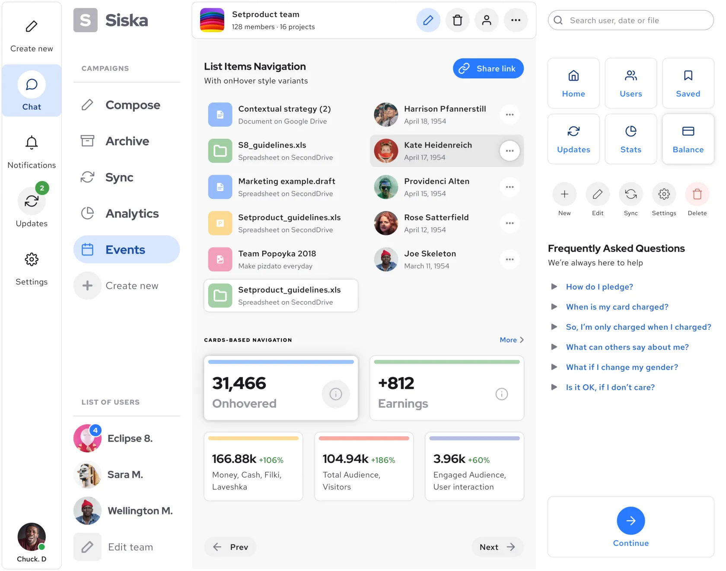Select Analytics in the campaigns menu
This screenshot has height=571, width=726.
point(132,214)
